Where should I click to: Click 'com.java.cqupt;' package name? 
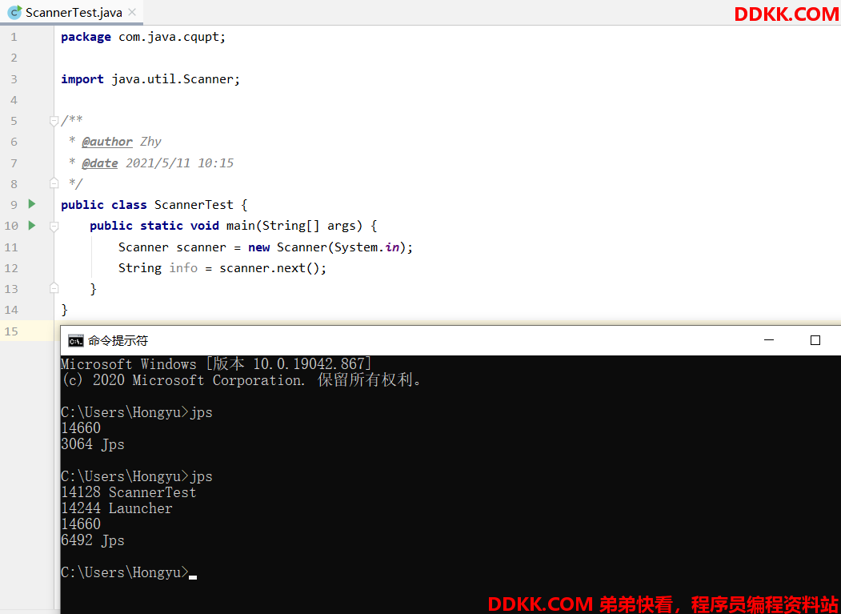pos(172,37)
